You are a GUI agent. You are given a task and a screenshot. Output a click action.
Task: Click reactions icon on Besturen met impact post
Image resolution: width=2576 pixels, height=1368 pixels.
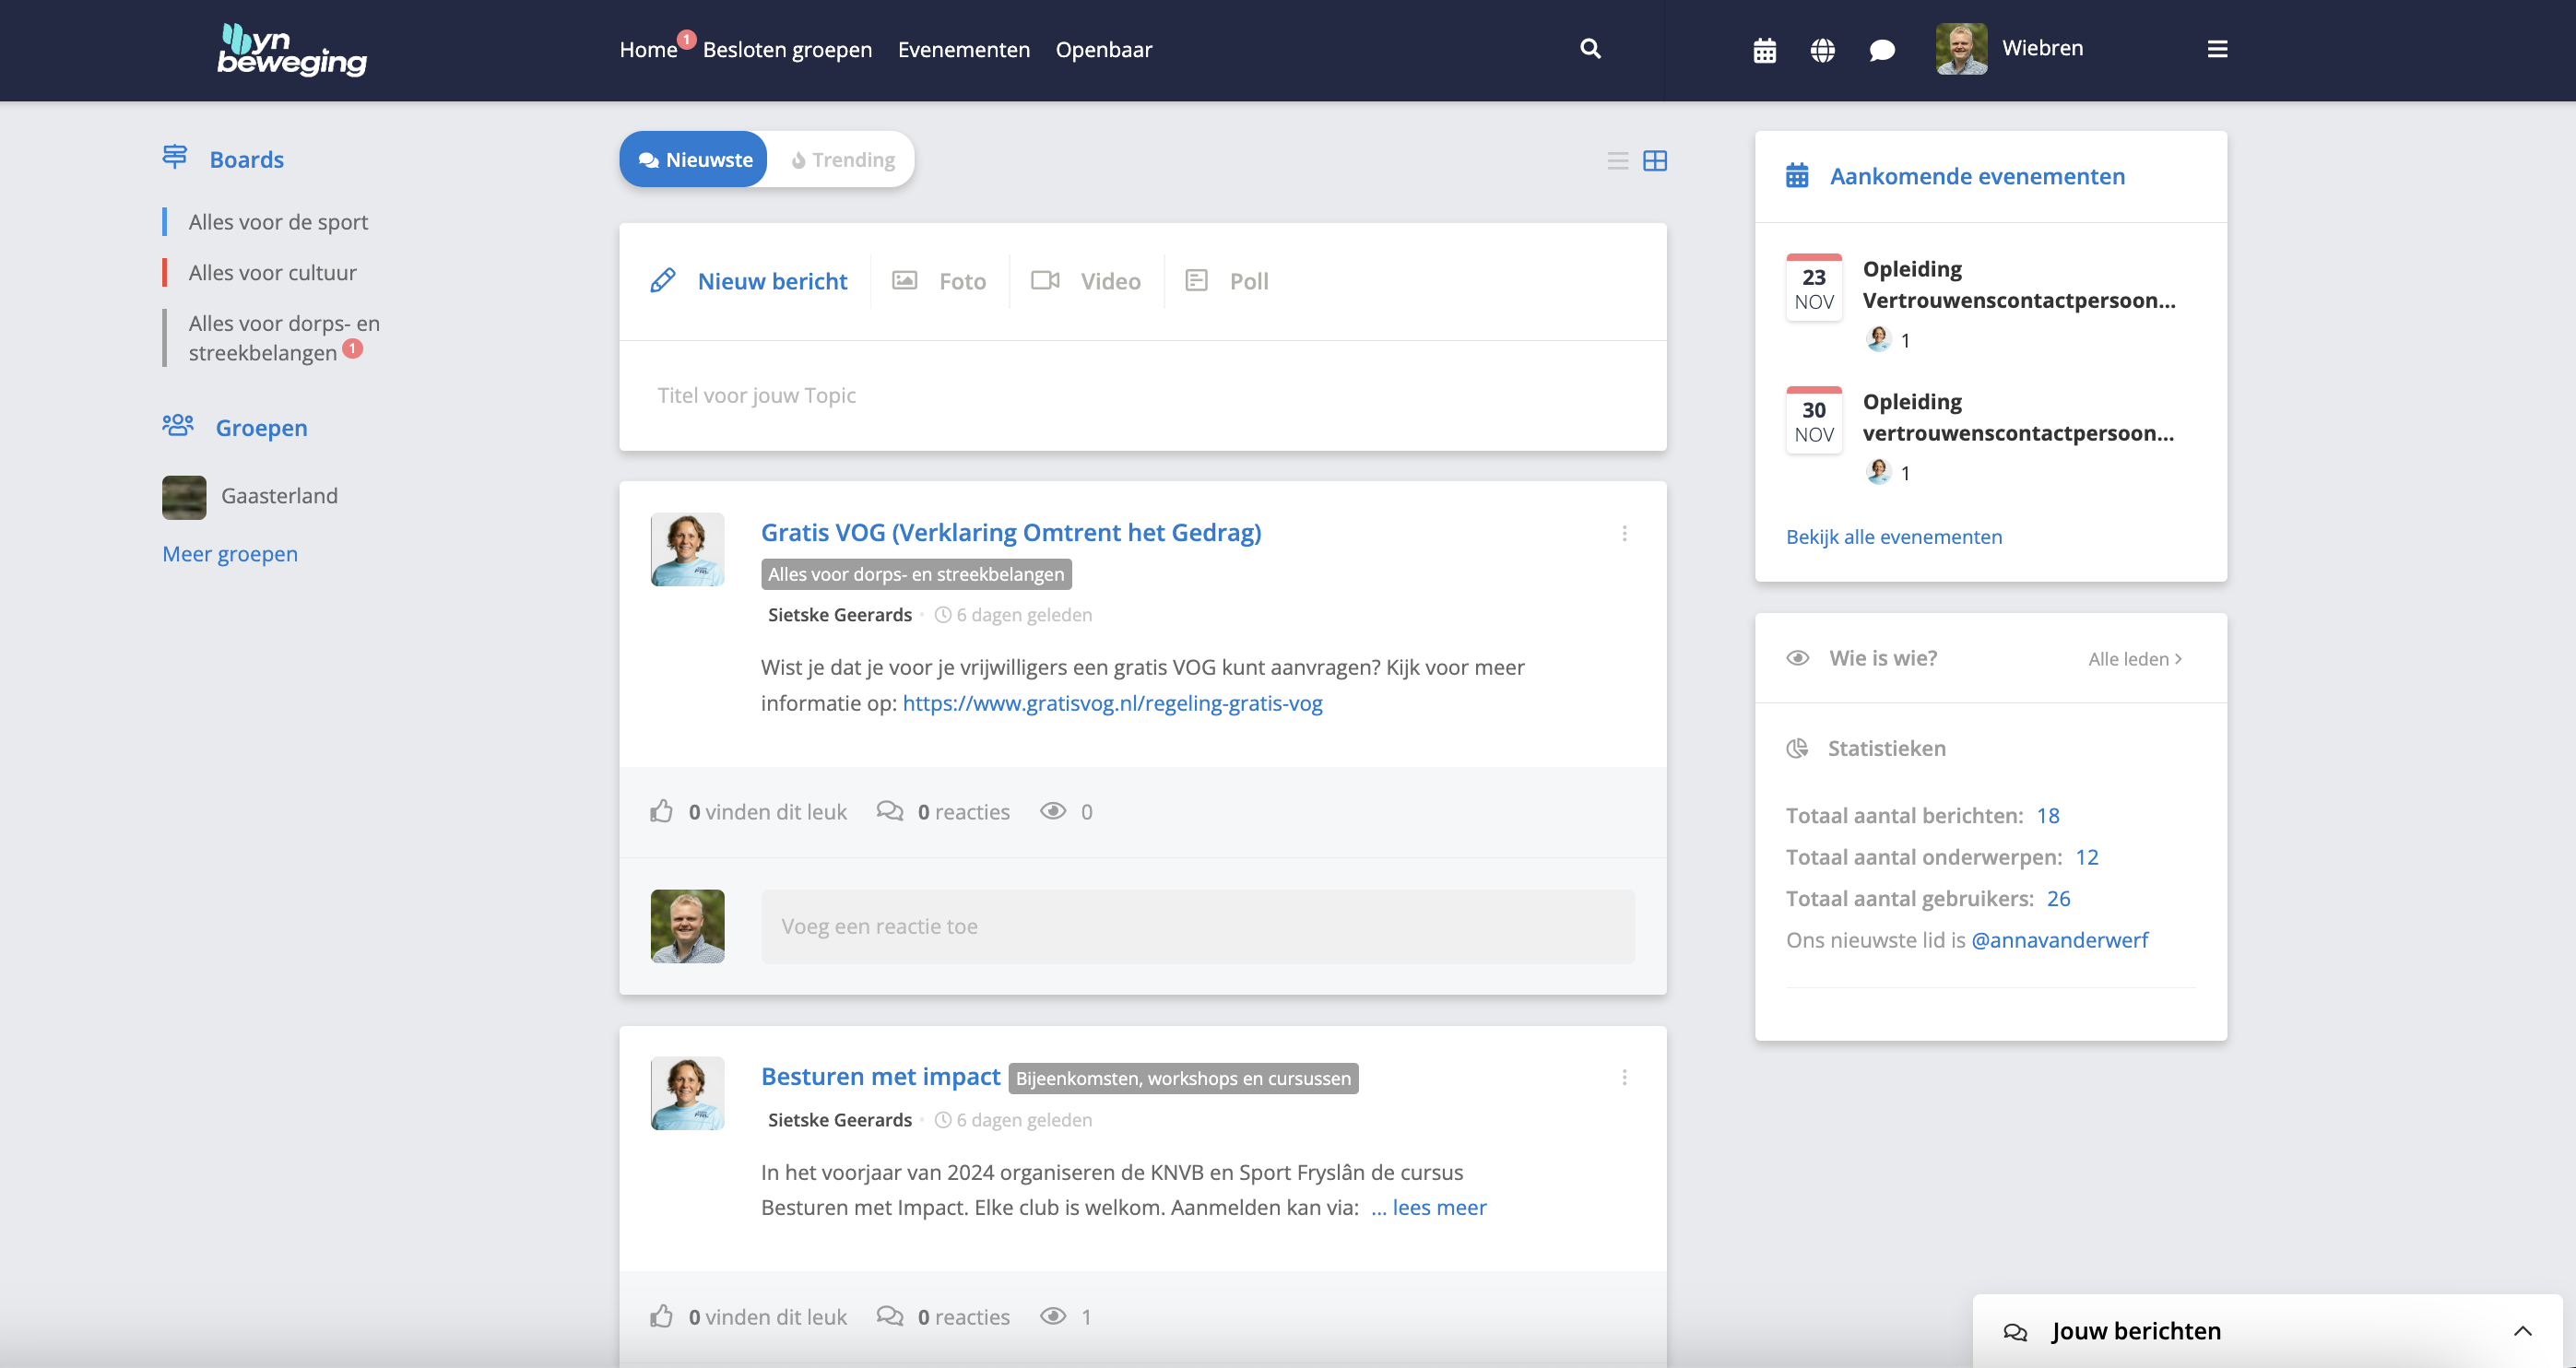[x=889, y=1316]
